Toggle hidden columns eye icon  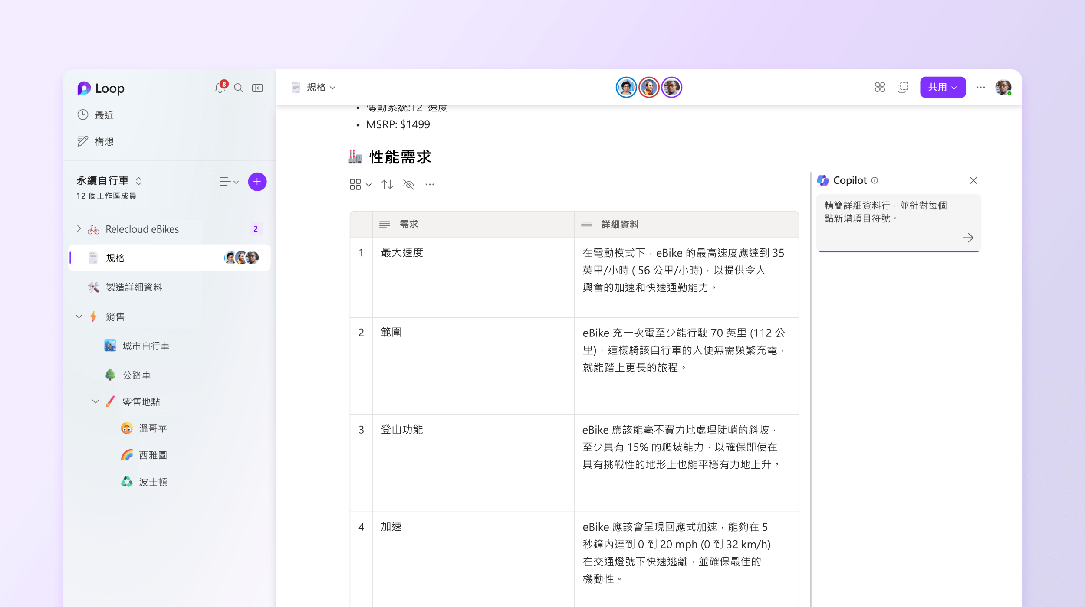coord(408,185)
